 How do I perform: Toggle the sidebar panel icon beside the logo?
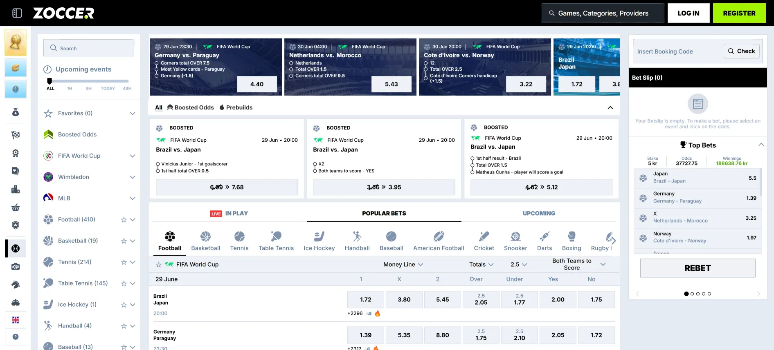17,13
